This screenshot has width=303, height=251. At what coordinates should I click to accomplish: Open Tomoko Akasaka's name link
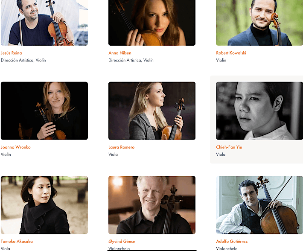point(17,241)
